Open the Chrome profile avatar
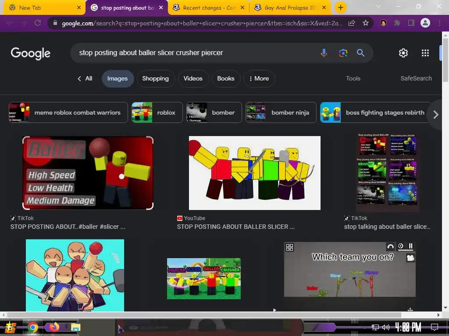 click(x=425, y=23)
